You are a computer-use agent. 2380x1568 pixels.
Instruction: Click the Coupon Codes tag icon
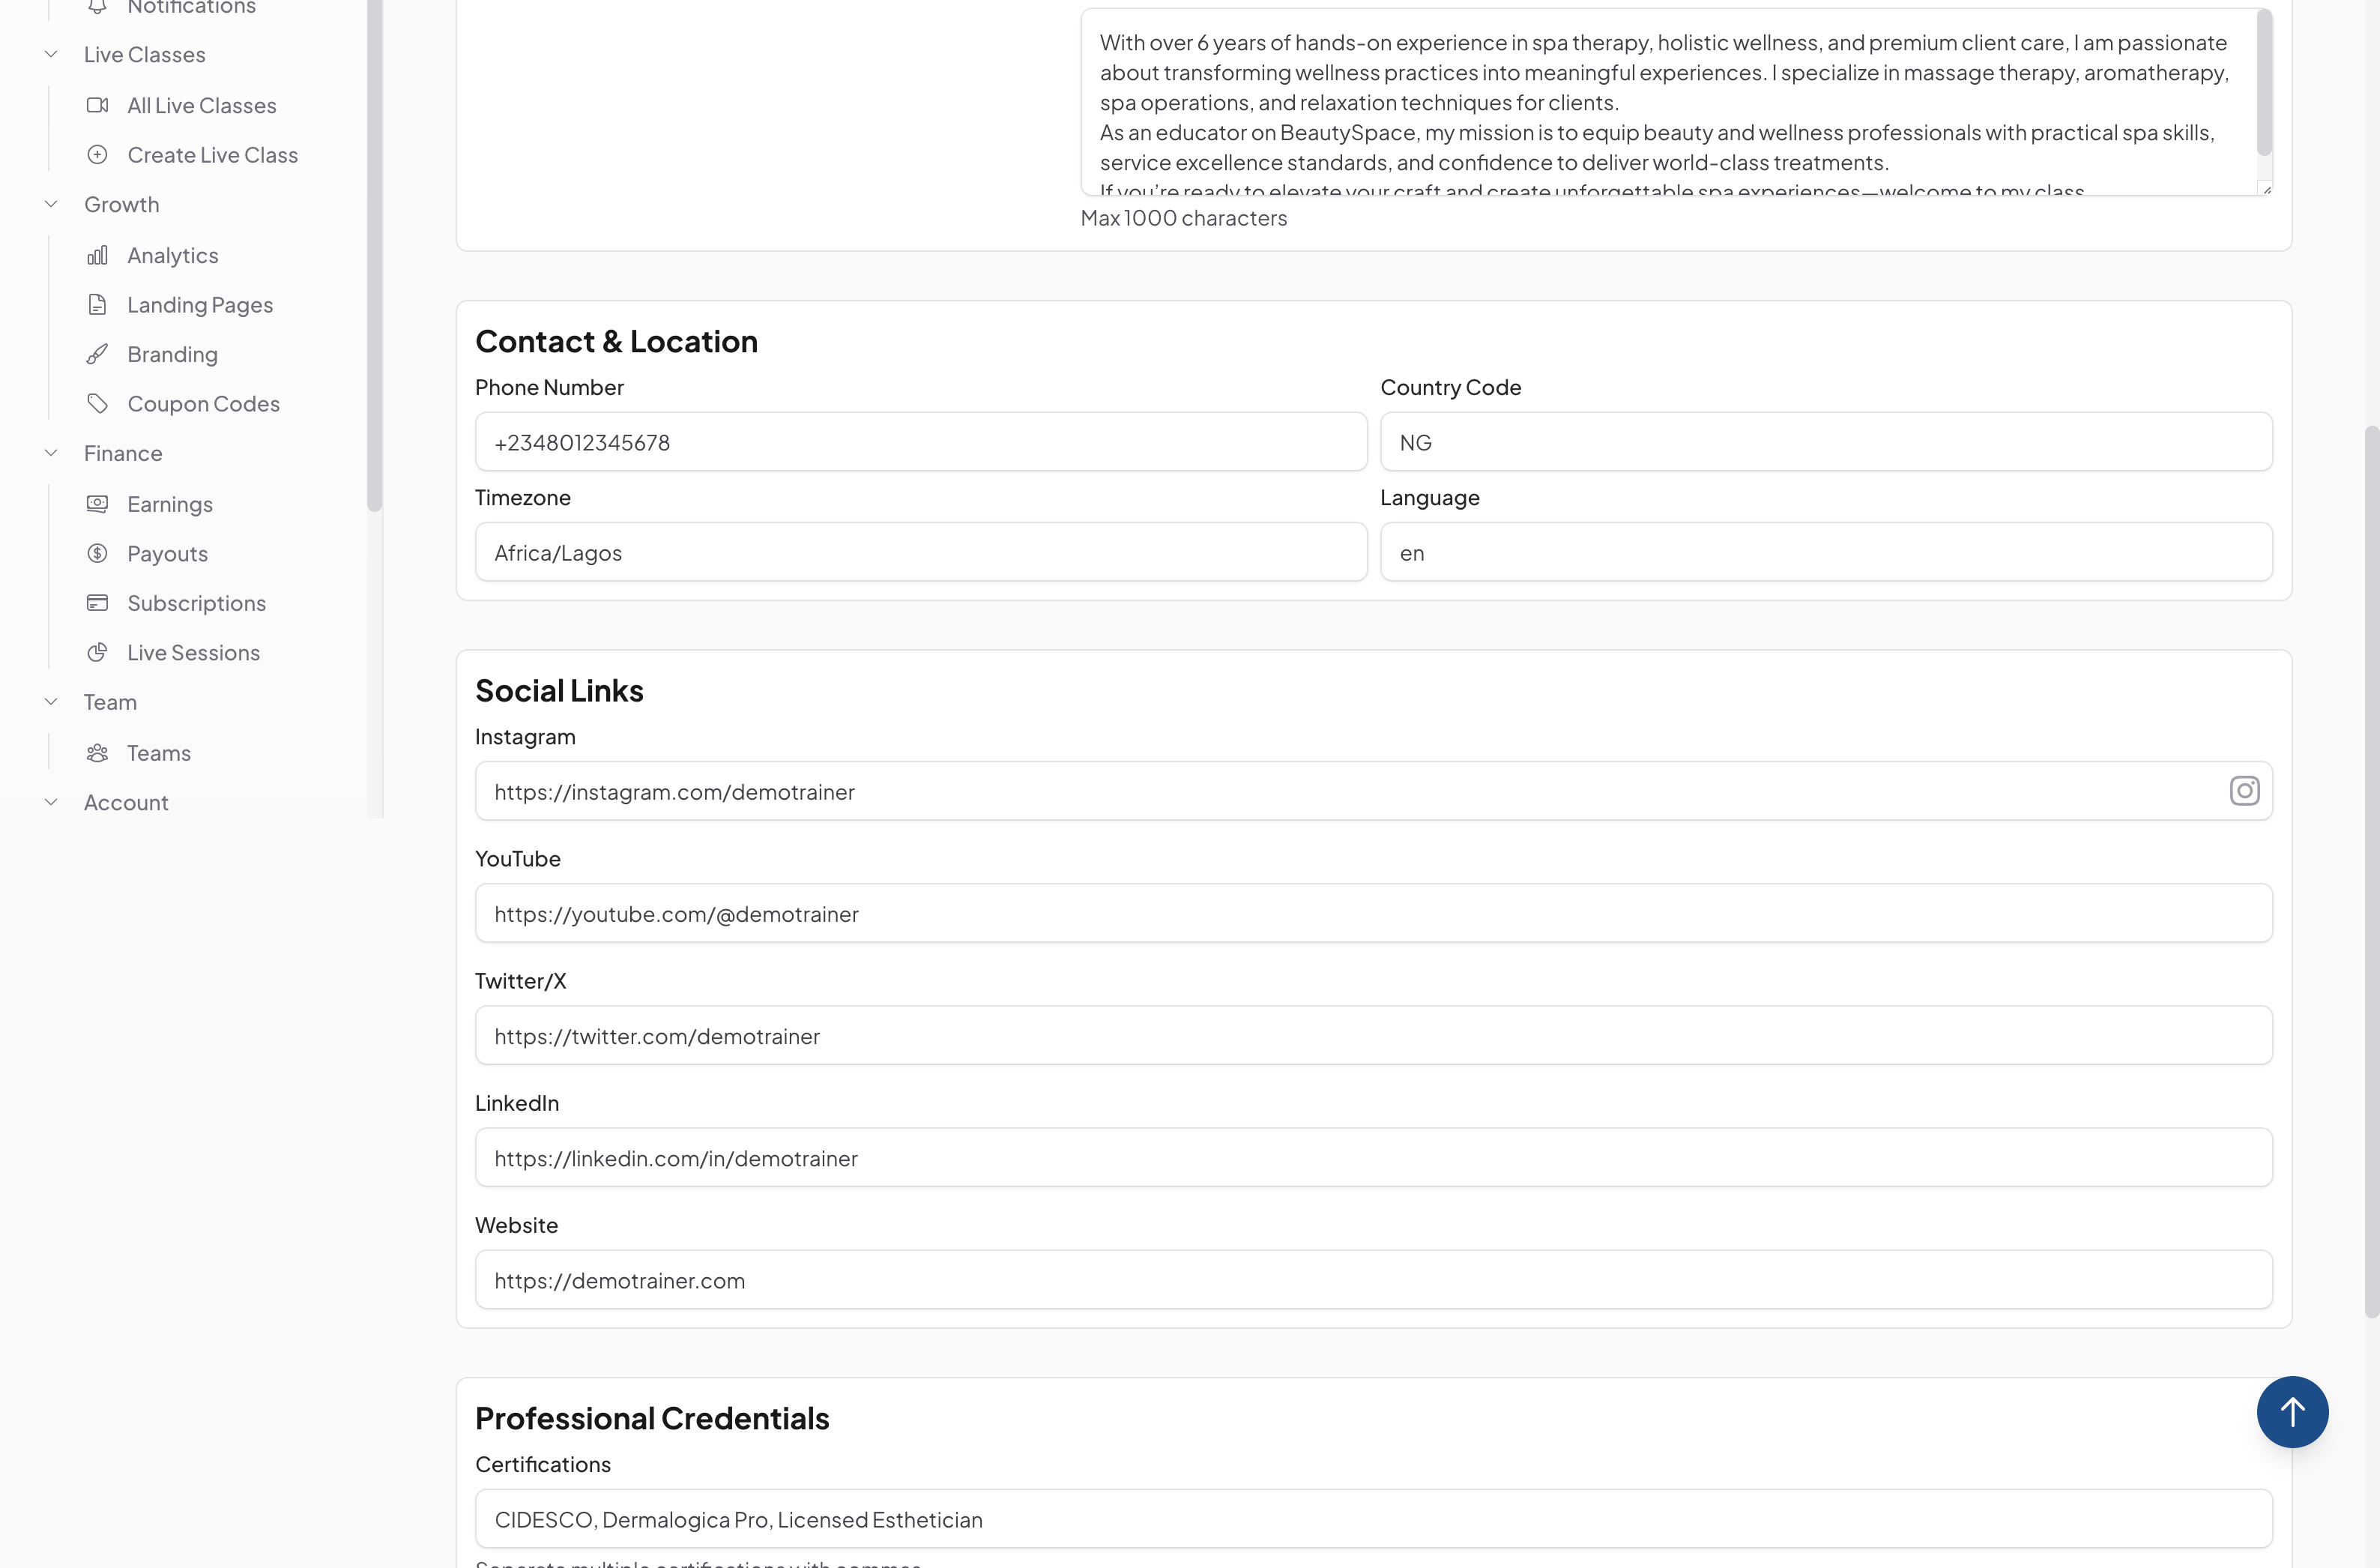click(x=97, y=403)
